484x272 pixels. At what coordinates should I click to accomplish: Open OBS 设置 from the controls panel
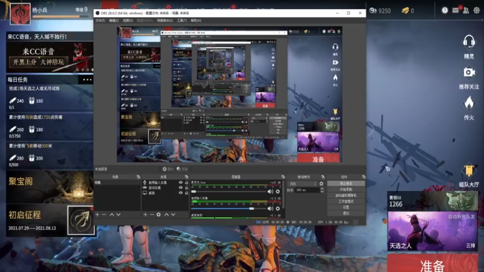tap(345, 207)
